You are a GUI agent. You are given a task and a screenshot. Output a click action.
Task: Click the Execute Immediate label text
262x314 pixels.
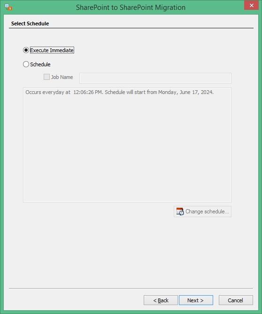52,50
